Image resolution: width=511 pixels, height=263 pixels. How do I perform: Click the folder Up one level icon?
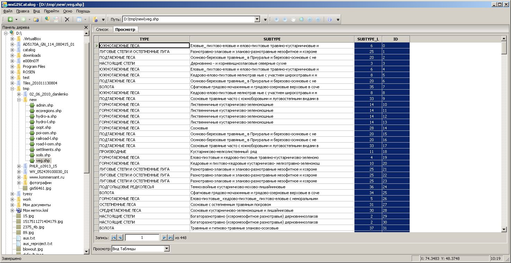(x=36, y=19)
